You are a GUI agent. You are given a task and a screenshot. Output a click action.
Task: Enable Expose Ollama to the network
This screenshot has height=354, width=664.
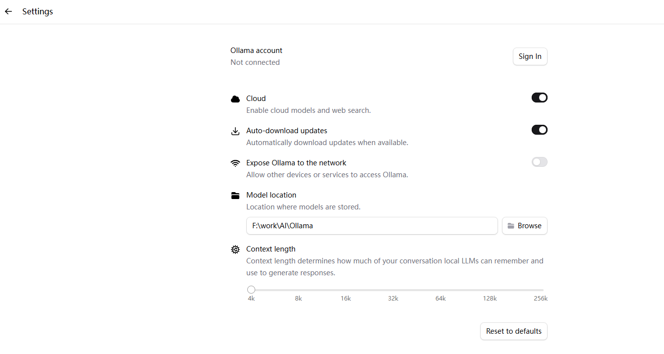[x=540, y=162]
